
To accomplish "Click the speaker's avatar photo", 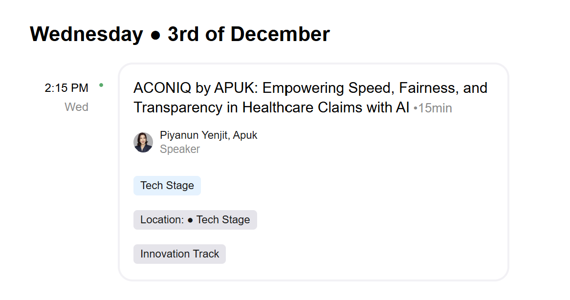I will 143,142.
